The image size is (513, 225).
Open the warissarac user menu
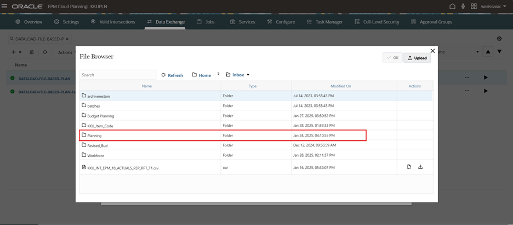(x=493, y=7)
